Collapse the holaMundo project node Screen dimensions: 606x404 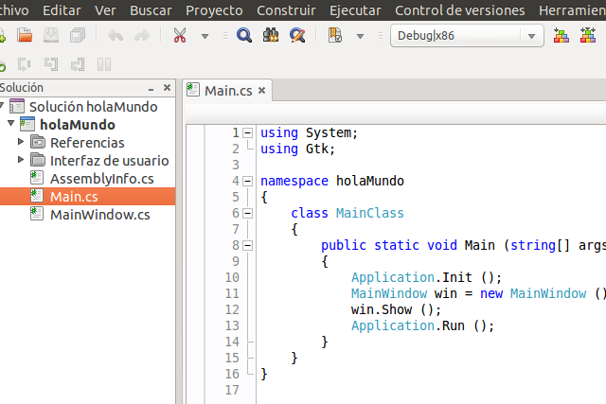(x=10, y=123)
